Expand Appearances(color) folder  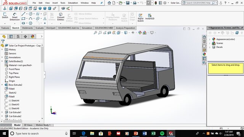[x=210, y=39]
